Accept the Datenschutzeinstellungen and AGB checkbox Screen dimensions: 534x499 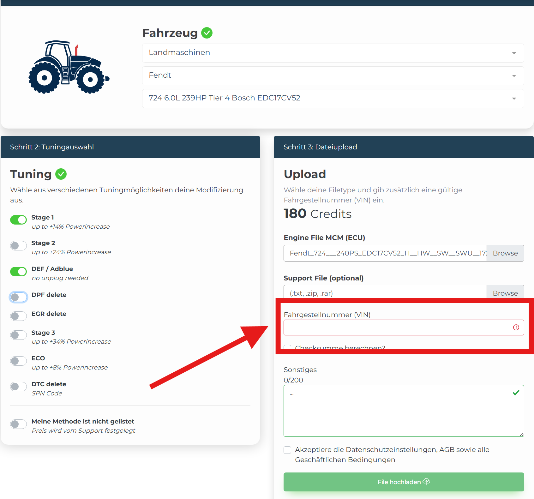tap(287, 450)
